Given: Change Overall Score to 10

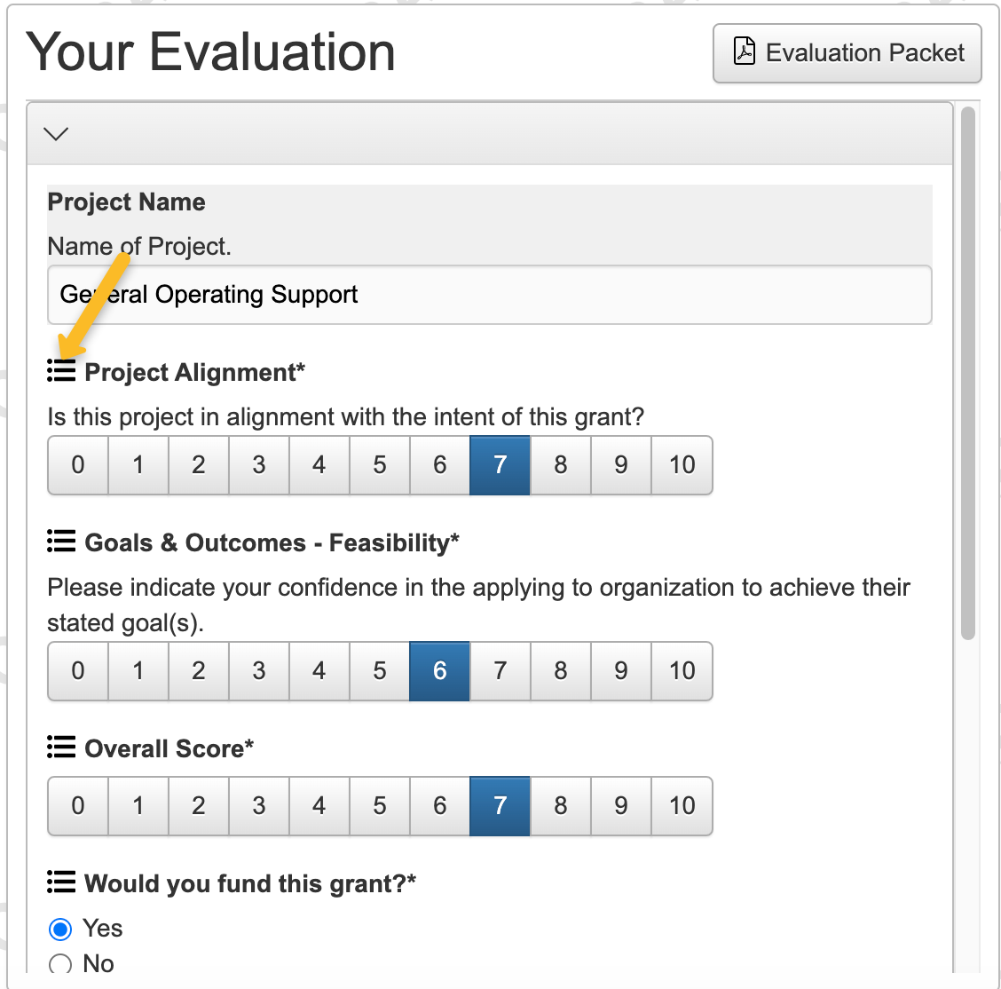Looking at the screenshot, I should click(682, 806).
